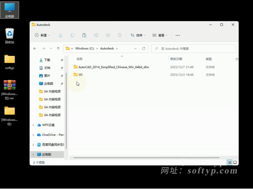This screenshot has width=253, height=189.
Task: Open last 04 内容视频 folder in sidebar
Action: point(50,115)
